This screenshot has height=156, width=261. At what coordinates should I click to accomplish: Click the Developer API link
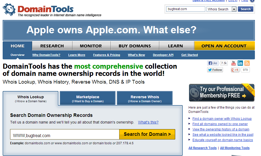(x=163, y=55)
